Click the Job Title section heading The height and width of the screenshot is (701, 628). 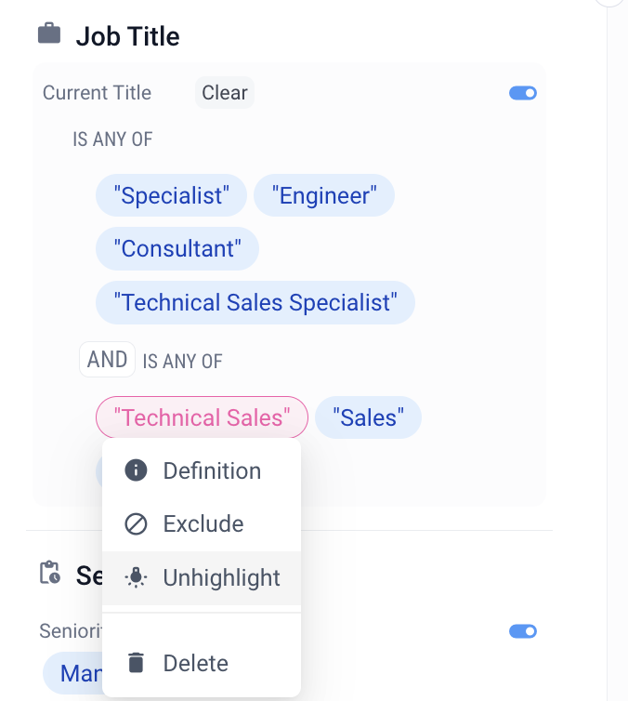tap(127, 36)
